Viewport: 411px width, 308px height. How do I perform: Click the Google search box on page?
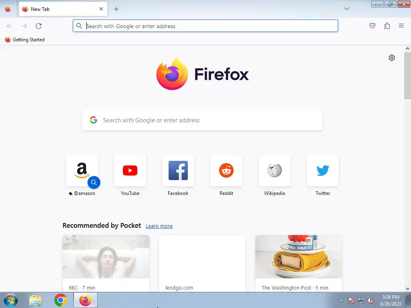tap(202, 120)
